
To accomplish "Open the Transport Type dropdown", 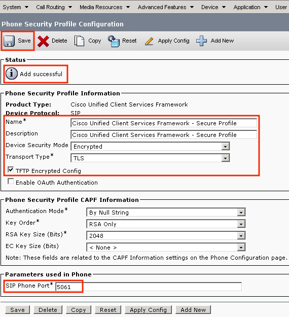I will pos(151,158).
